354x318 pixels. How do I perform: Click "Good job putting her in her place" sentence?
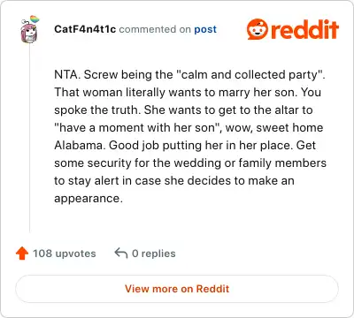(x=201, y=146)
